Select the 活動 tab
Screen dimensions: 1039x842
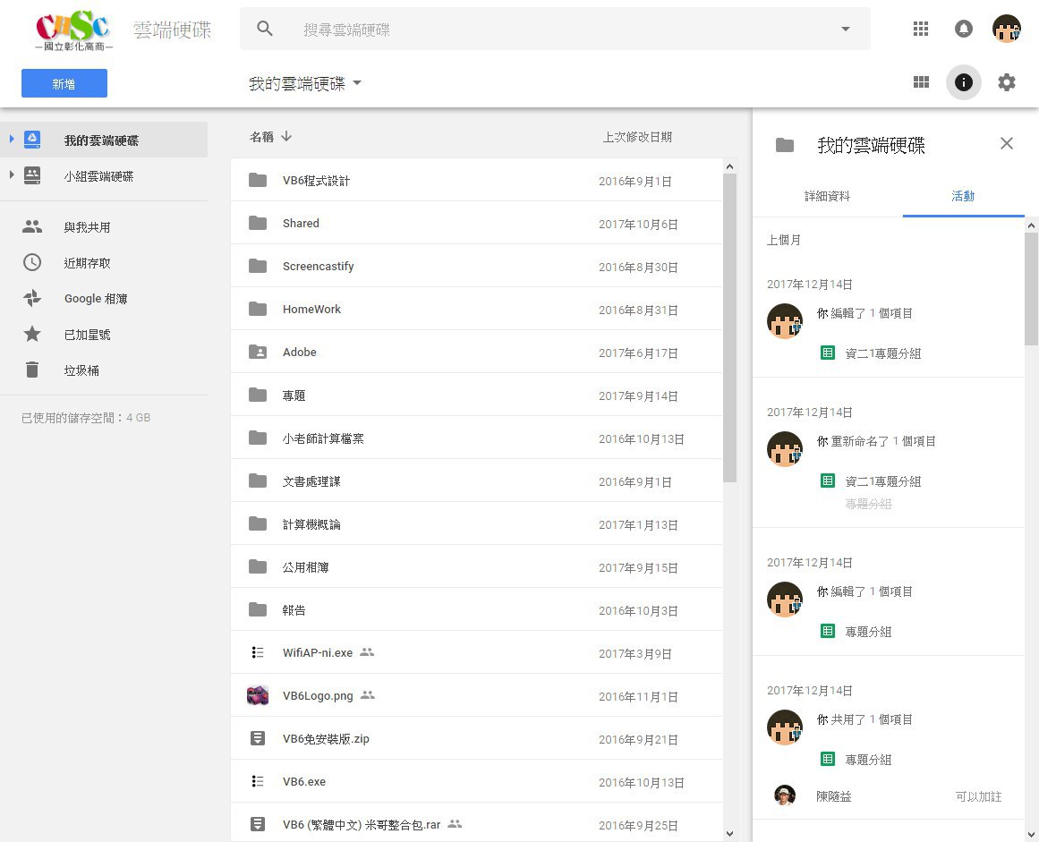pyautogui.click(x=963, y=196)
